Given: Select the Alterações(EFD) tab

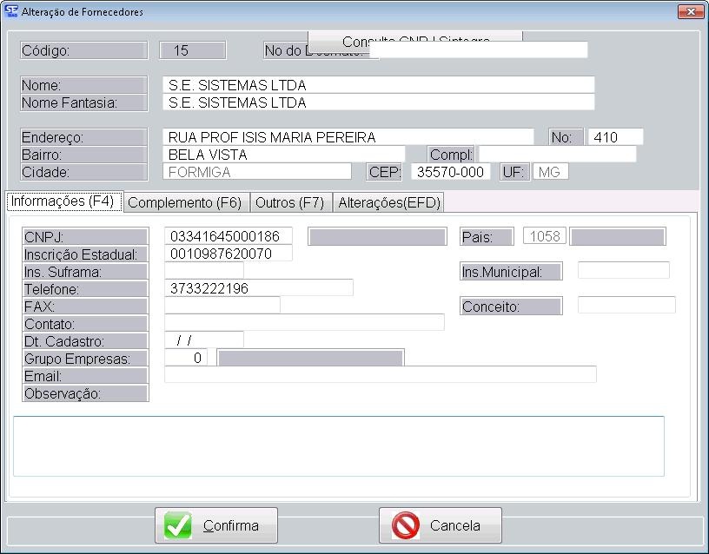Looking at the screenshot, I should 389,202.
